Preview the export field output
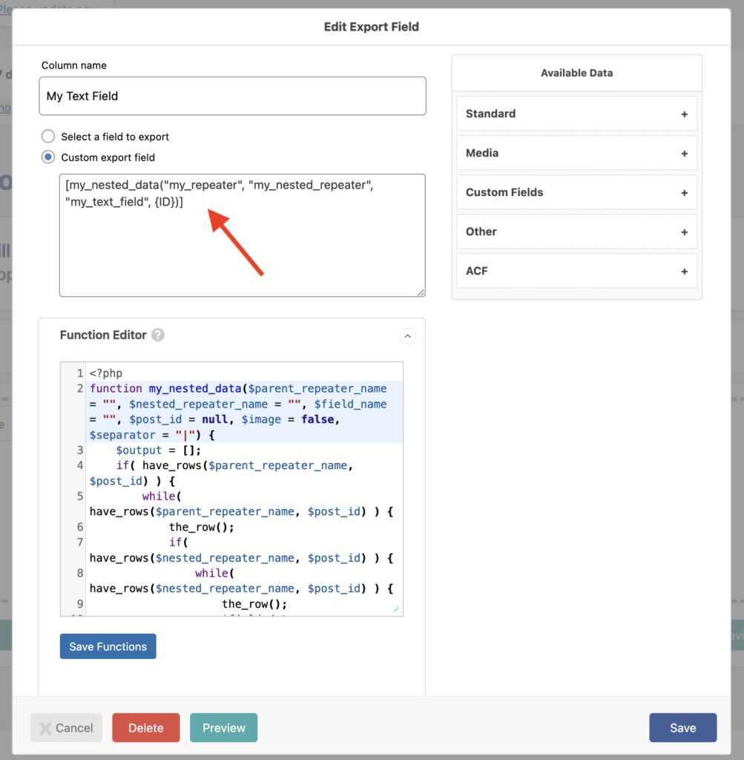Image resolution: width=744 pixels, height=760 pixels. coord(223,728)
